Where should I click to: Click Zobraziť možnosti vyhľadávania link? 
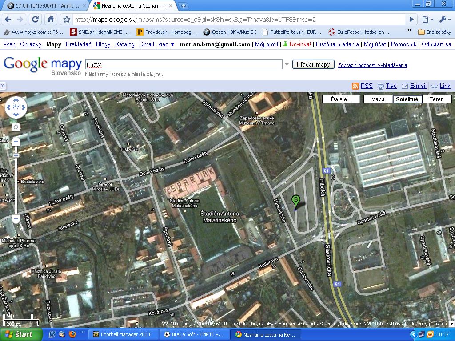(372, 65)
